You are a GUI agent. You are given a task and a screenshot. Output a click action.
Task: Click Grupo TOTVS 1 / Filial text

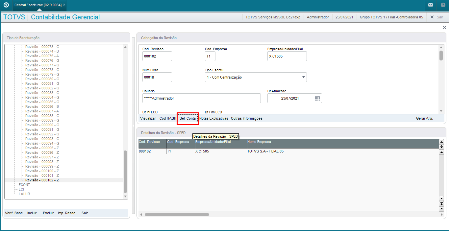(391, 17)
